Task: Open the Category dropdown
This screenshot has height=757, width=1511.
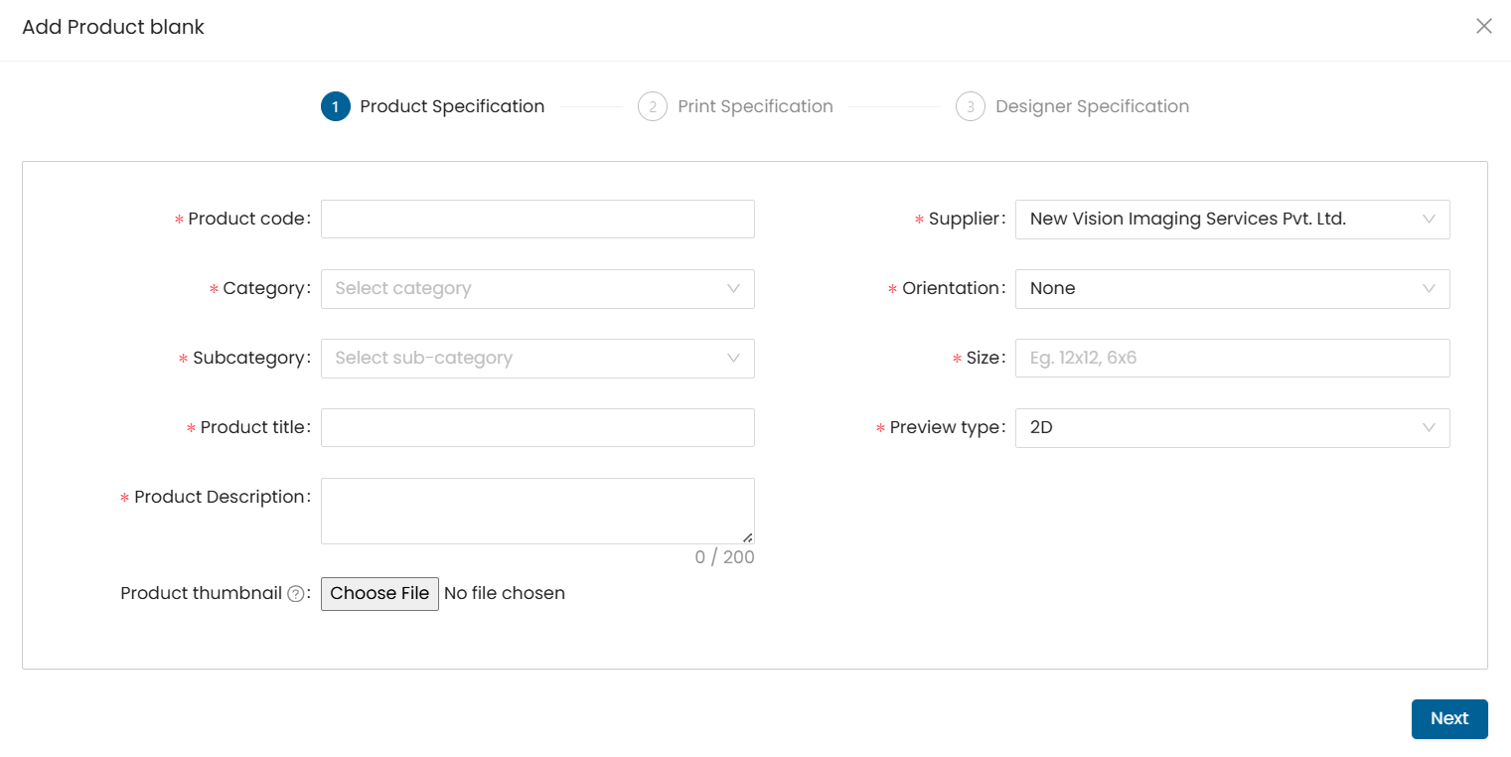Action: [x=536, y=289]
